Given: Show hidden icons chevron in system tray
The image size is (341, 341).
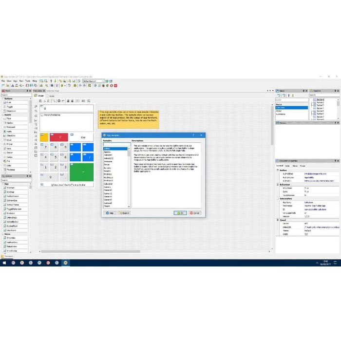Looking at the screenshot, I should pos(317,263).
